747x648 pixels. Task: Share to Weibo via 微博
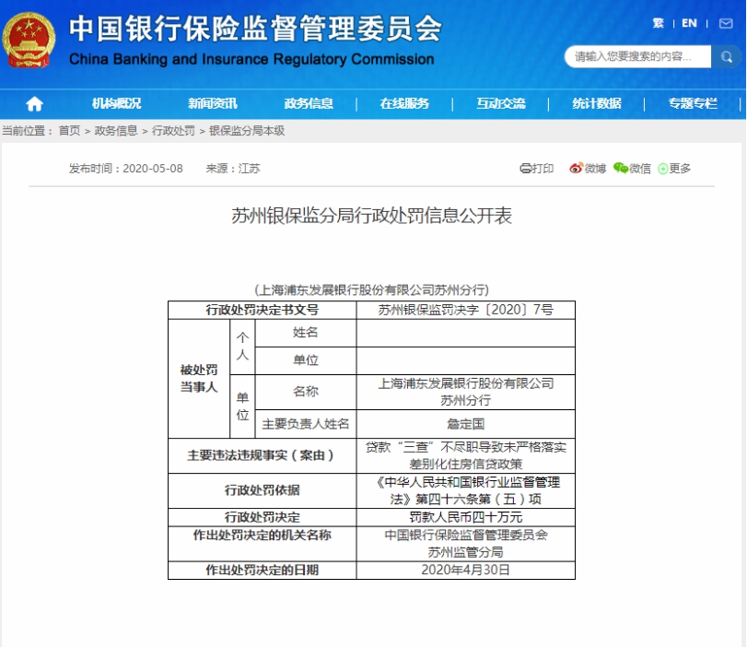[588, 169]
